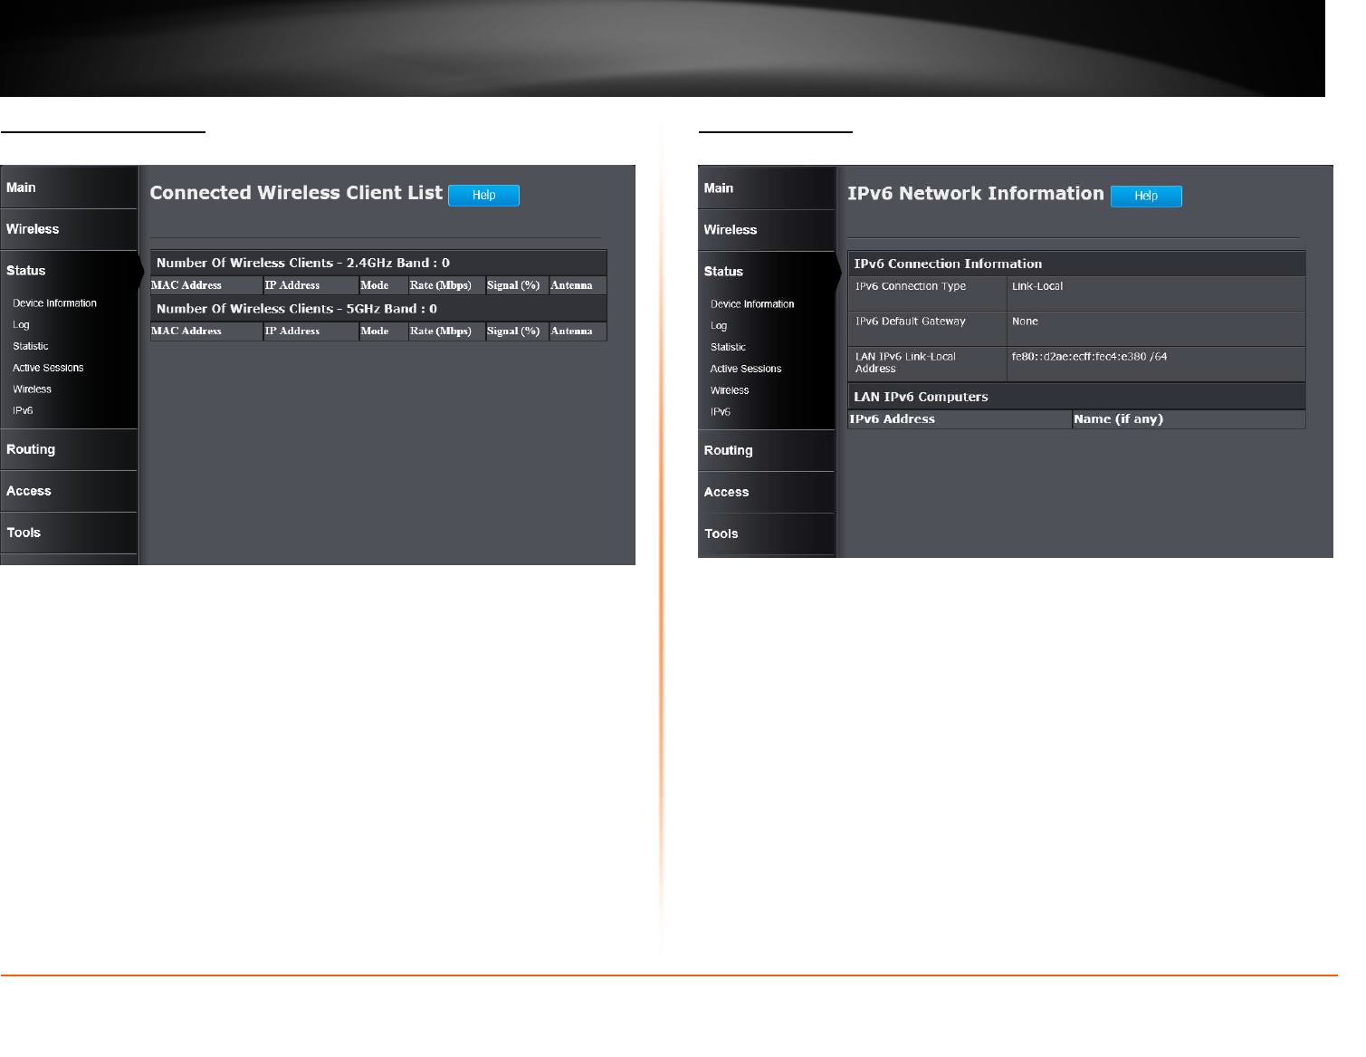Open Log in IPv6 panel sidebar
1366x1057 pixels.
(719, 326)
